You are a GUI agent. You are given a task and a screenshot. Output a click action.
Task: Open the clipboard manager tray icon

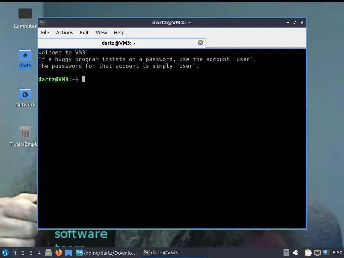(308, 253)
